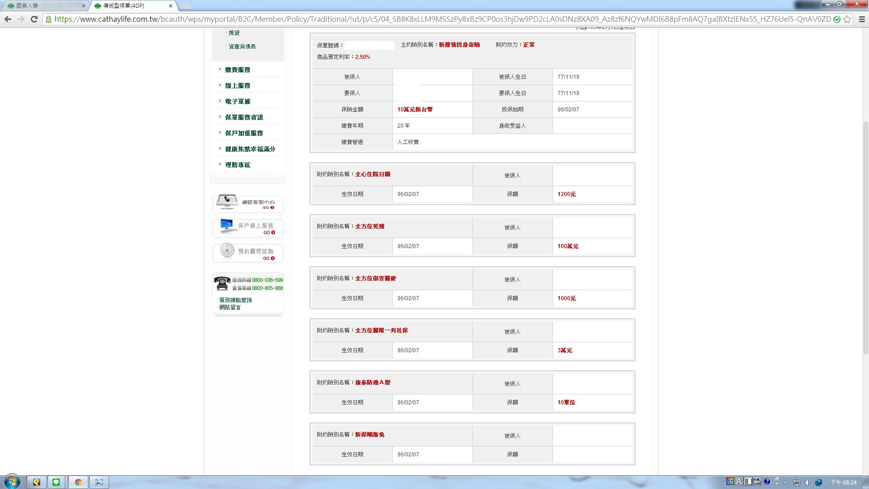Open the network status tray icon
The width and height of the screenshot is (869, 489).
797,483
